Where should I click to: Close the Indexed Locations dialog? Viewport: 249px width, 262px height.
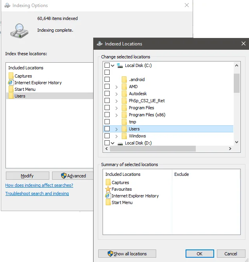pos(243,43)
